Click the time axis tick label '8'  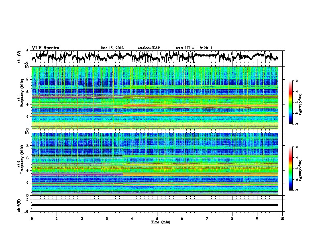(x=232, y=219)
